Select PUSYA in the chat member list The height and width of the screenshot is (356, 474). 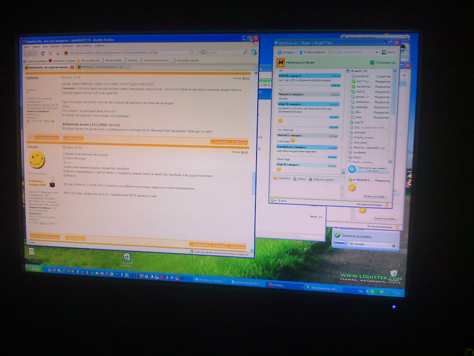370,92
